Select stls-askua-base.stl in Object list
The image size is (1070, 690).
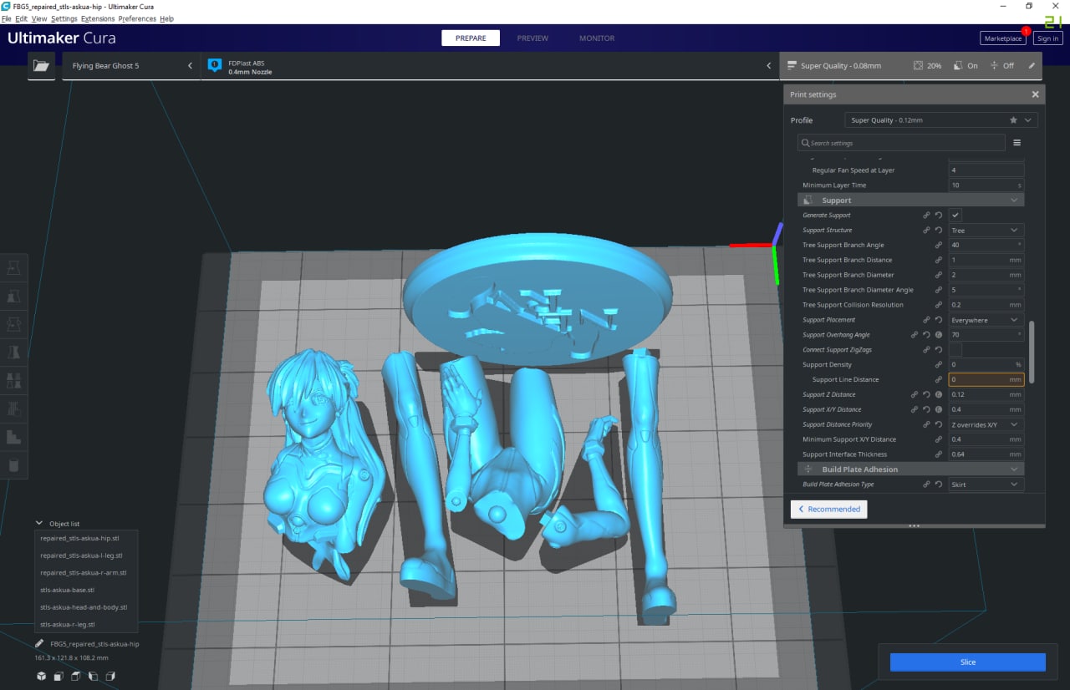pyautogui.click(x=68, y=590)
